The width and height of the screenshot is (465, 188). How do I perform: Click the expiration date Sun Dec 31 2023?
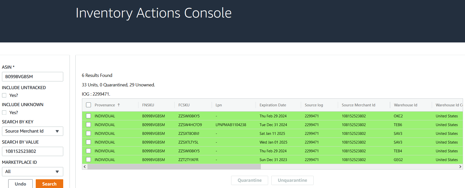click(x=273, y=160)
